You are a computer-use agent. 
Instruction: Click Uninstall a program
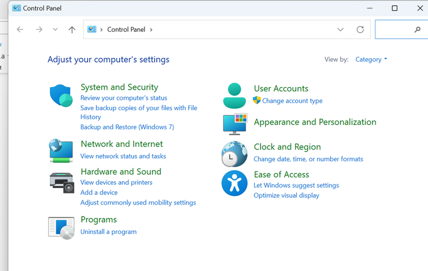[109, 232]
